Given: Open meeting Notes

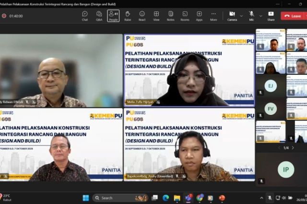Looking at the screenshot, I should (x=171, y=16).
